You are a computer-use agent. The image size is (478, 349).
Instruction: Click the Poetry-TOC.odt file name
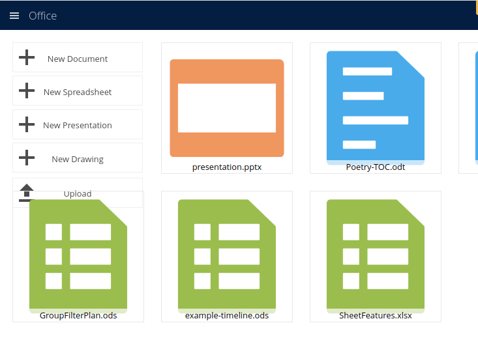tap(375, 167)
